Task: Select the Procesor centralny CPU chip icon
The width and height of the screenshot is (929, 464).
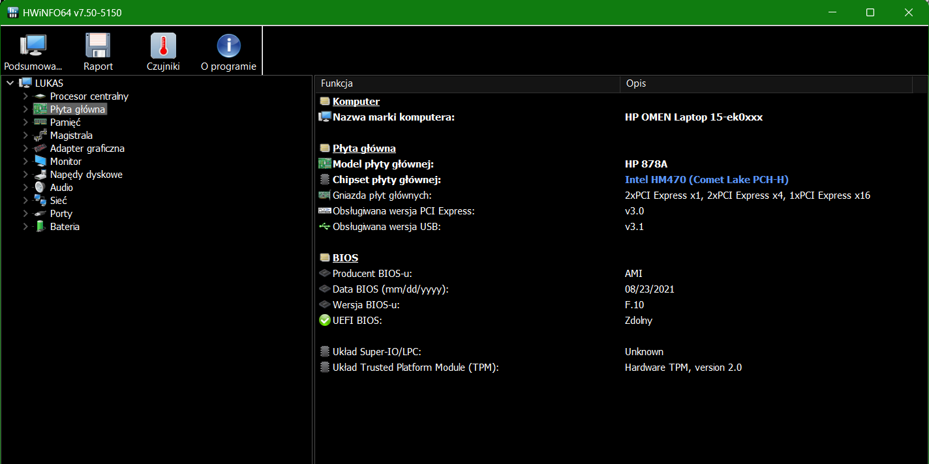Action: click(40, 96)
